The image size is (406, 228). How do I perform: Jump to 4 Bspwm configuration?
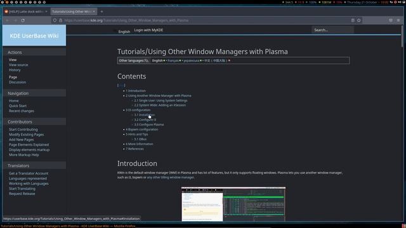tap(142, 129)
